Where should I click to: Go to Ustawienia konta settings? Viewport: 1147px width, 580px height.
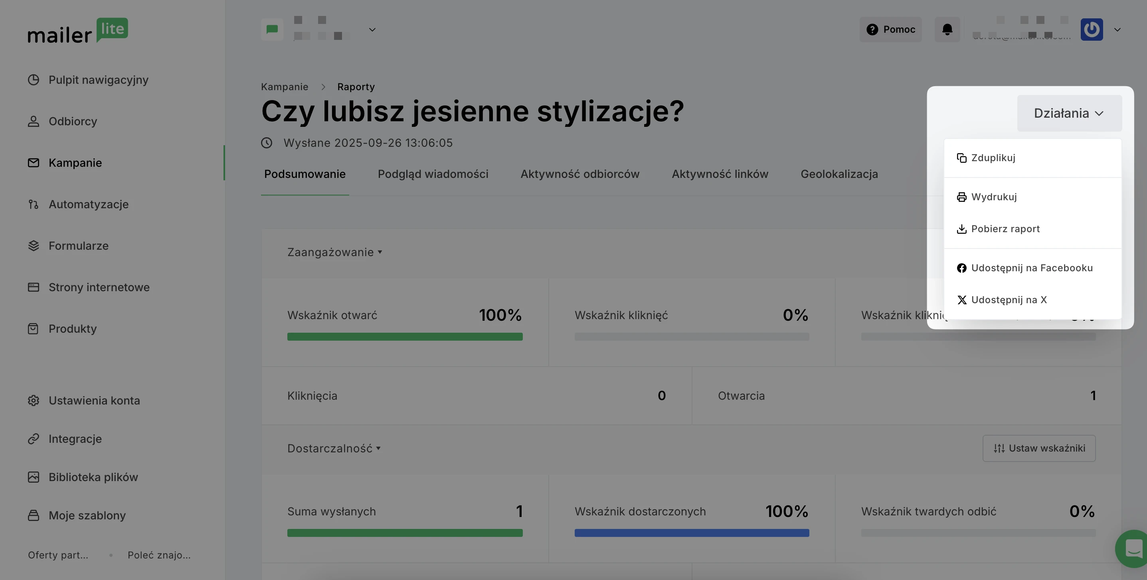[x=94, y=400]
